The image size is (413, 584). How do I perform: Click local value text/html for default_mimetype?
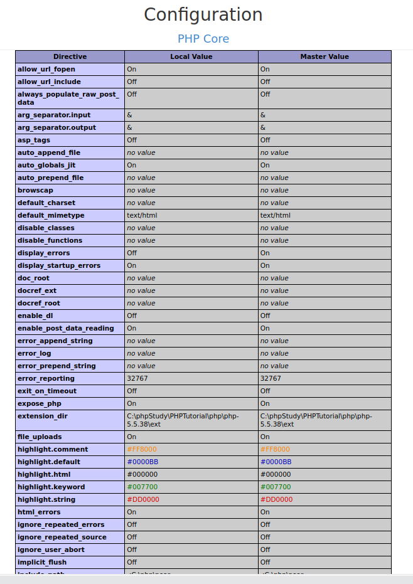point(142,216)
